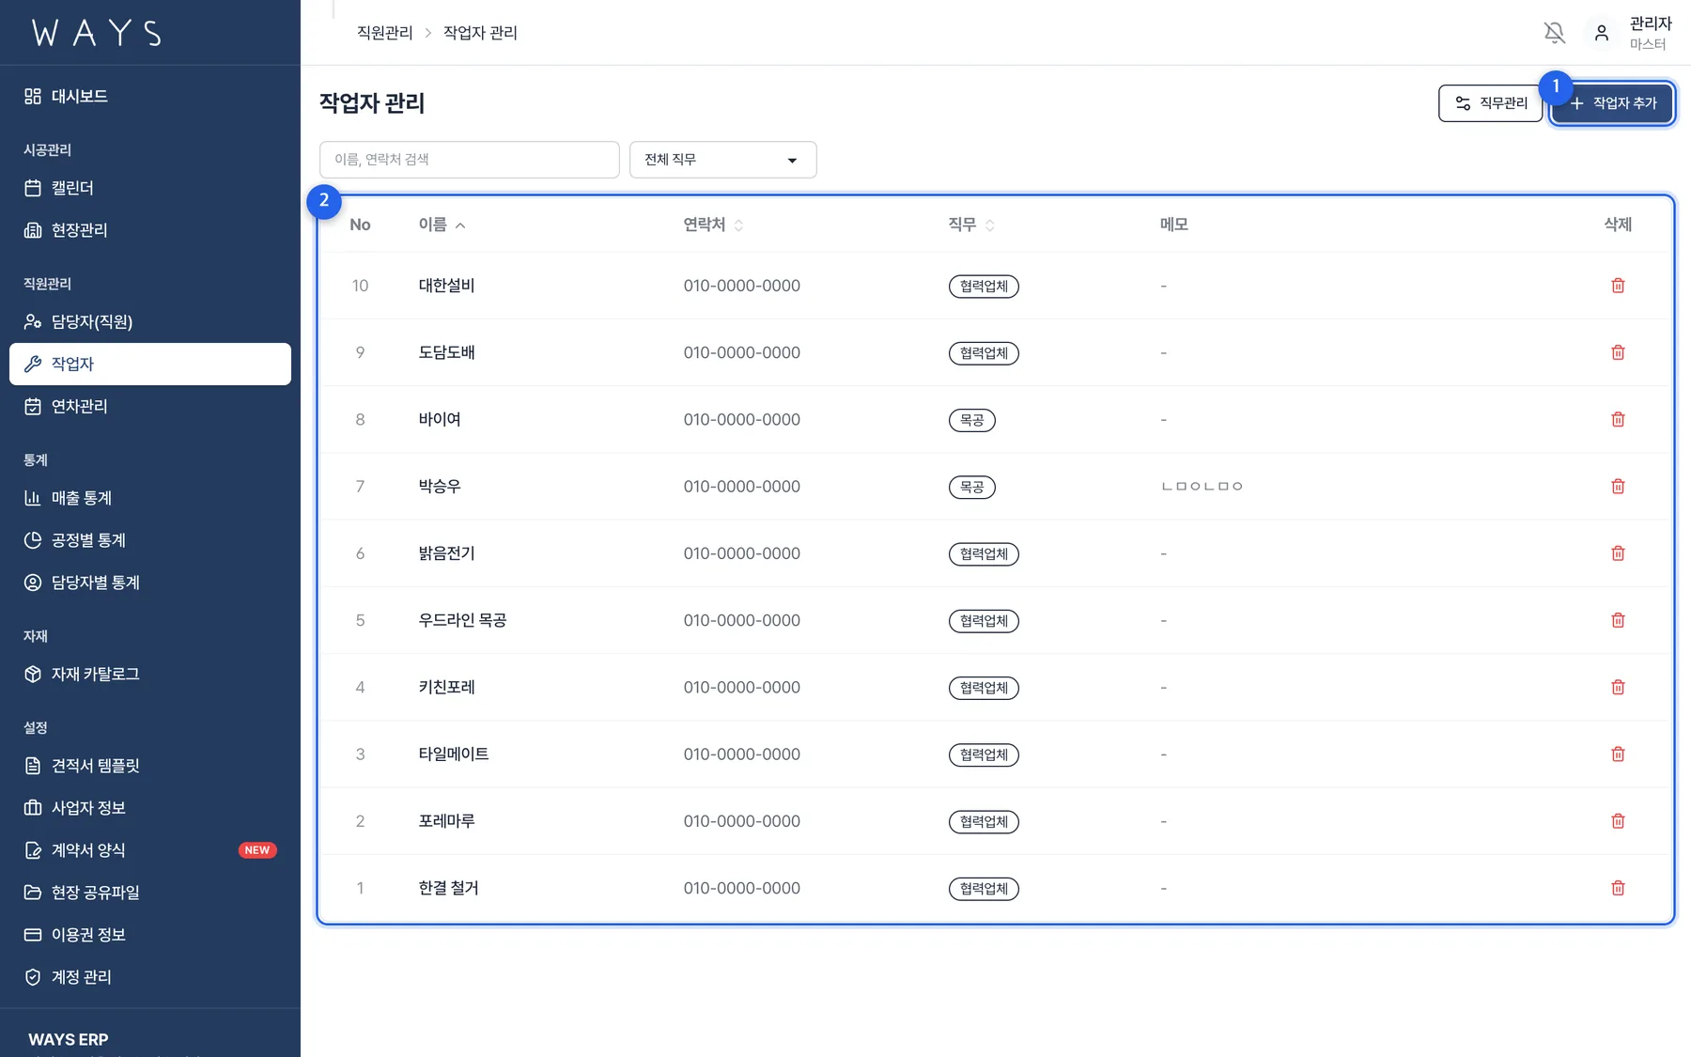Sort the table by 이름 column

click(442, 225)
